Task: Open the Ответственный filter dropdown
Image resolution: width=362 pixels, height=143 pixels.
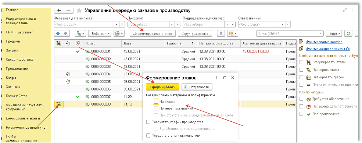Action: 282,24
